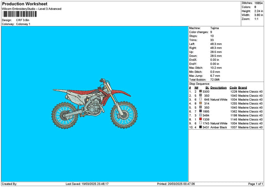
Task: Select the red color swatch for code 1146
Action: coord(201,119)
